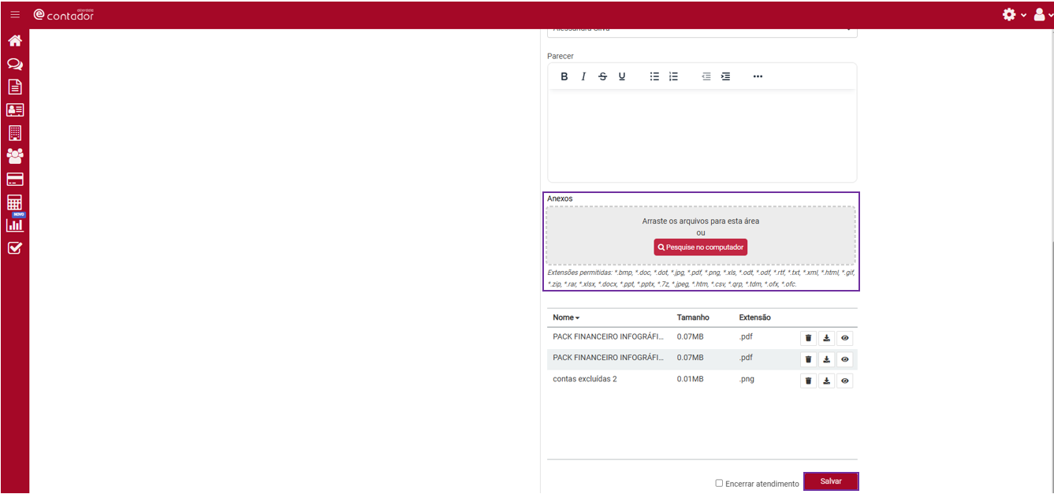
Task: Open the chat messages sidebar icon
Action: tap(14, 64)
